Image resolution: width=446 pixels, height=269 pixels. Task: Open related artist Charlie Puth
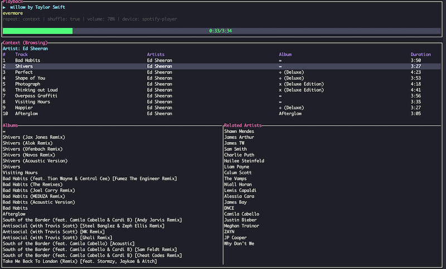coord(239,155)
